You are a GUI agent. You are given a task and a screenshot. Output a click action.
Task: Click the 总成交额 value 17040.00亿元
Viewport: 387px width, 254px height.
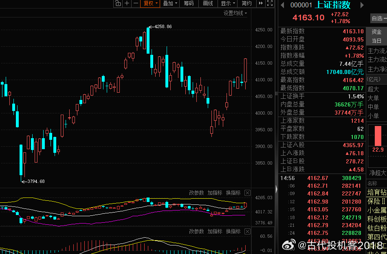(345, 72)
